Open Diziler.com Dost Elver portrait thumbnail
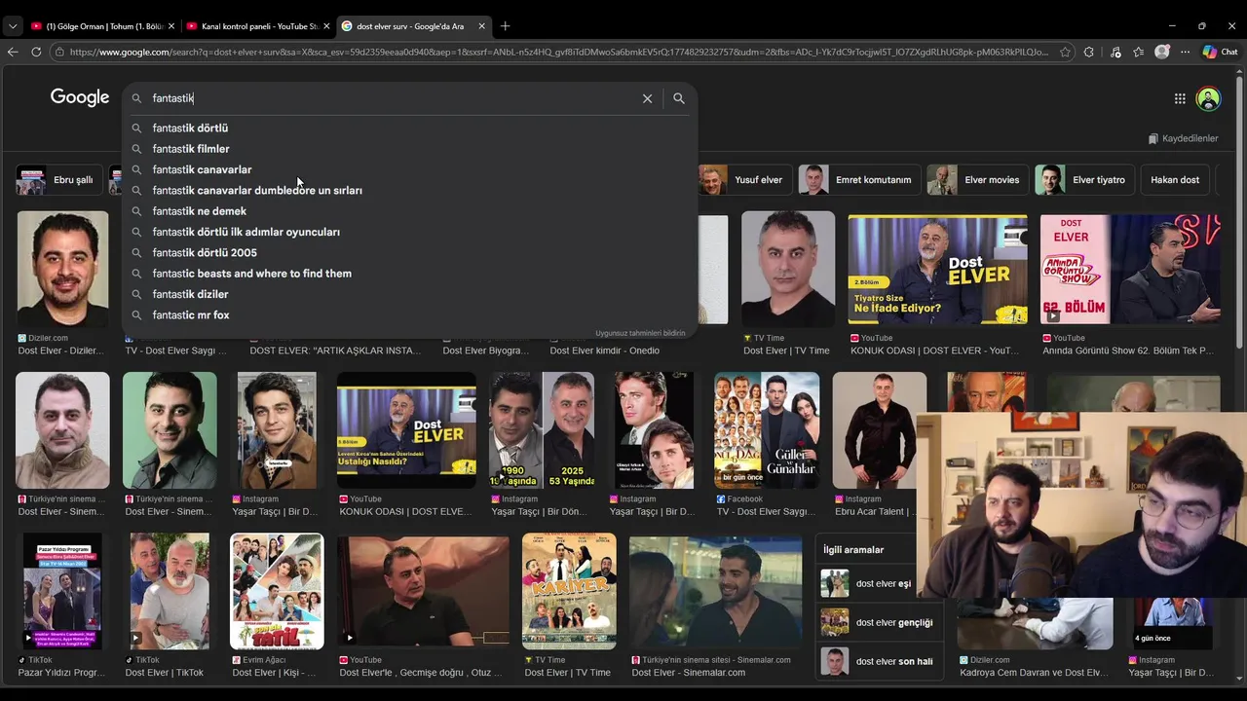1247x701 pixels. point(63,269)
